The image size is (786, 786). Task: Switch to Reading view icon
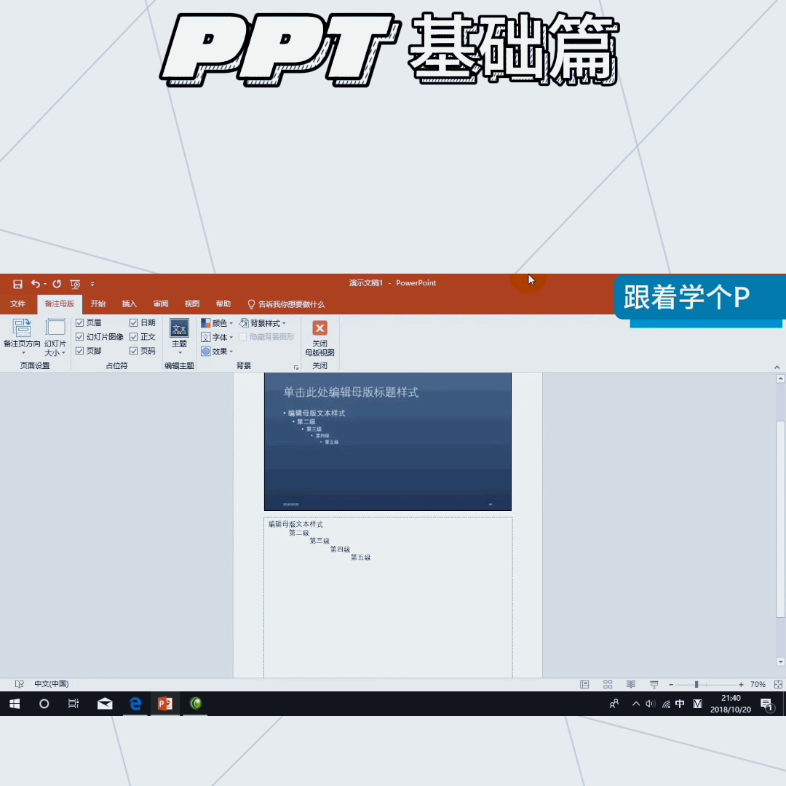click(631, 684)
